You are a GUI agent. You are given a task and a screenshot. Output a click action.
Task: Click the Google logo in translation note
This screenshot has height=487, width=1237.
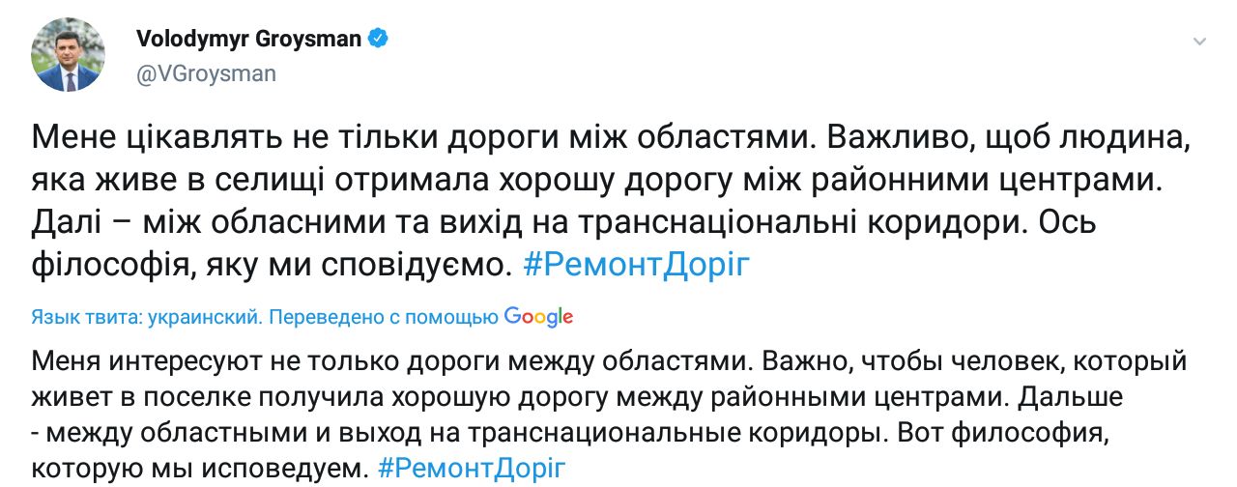click(x=539, y=316)
